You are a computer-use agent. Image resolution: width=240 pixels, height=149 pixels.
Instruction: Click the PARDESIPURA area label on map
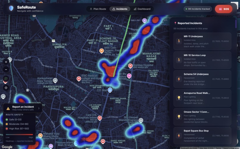(x=53, y=88)
